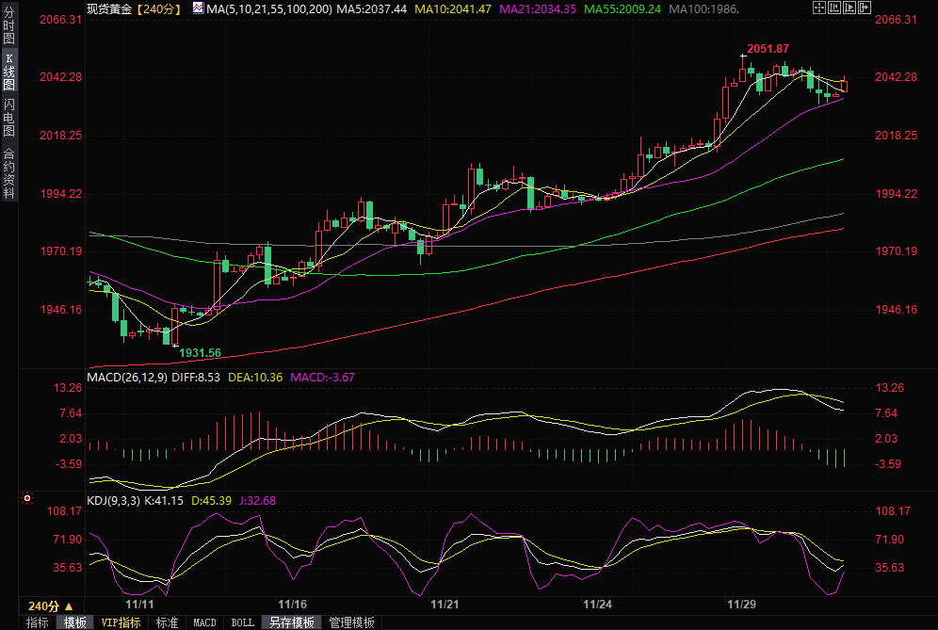Click the 2051.87 high price label

click(x=768, y=49)
